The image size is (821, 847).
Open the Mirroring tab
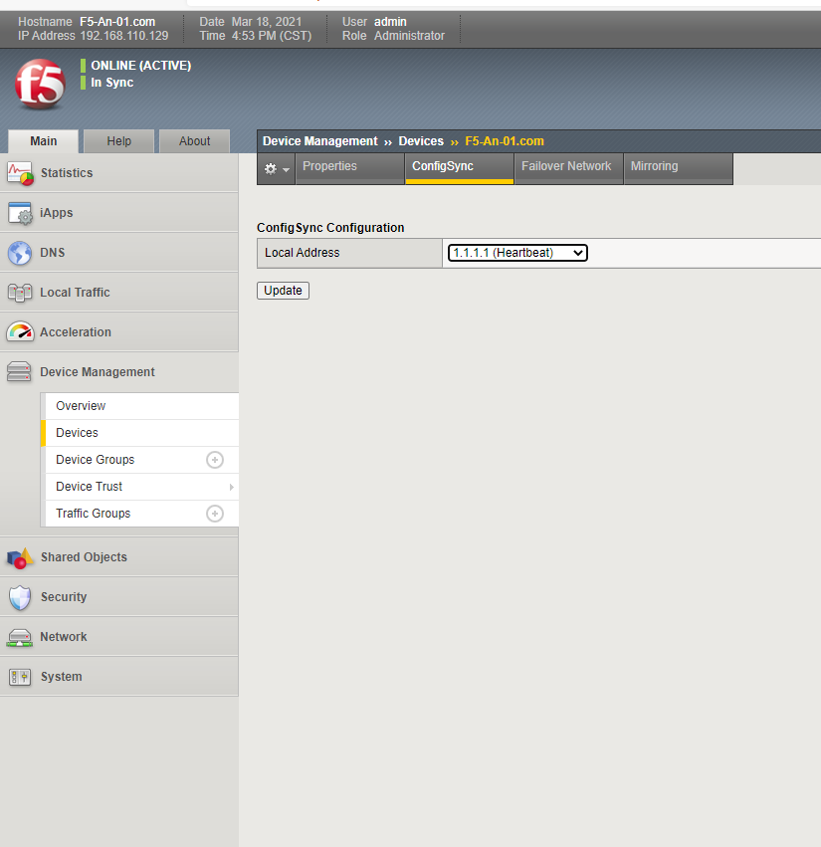(x=654, y=166)
